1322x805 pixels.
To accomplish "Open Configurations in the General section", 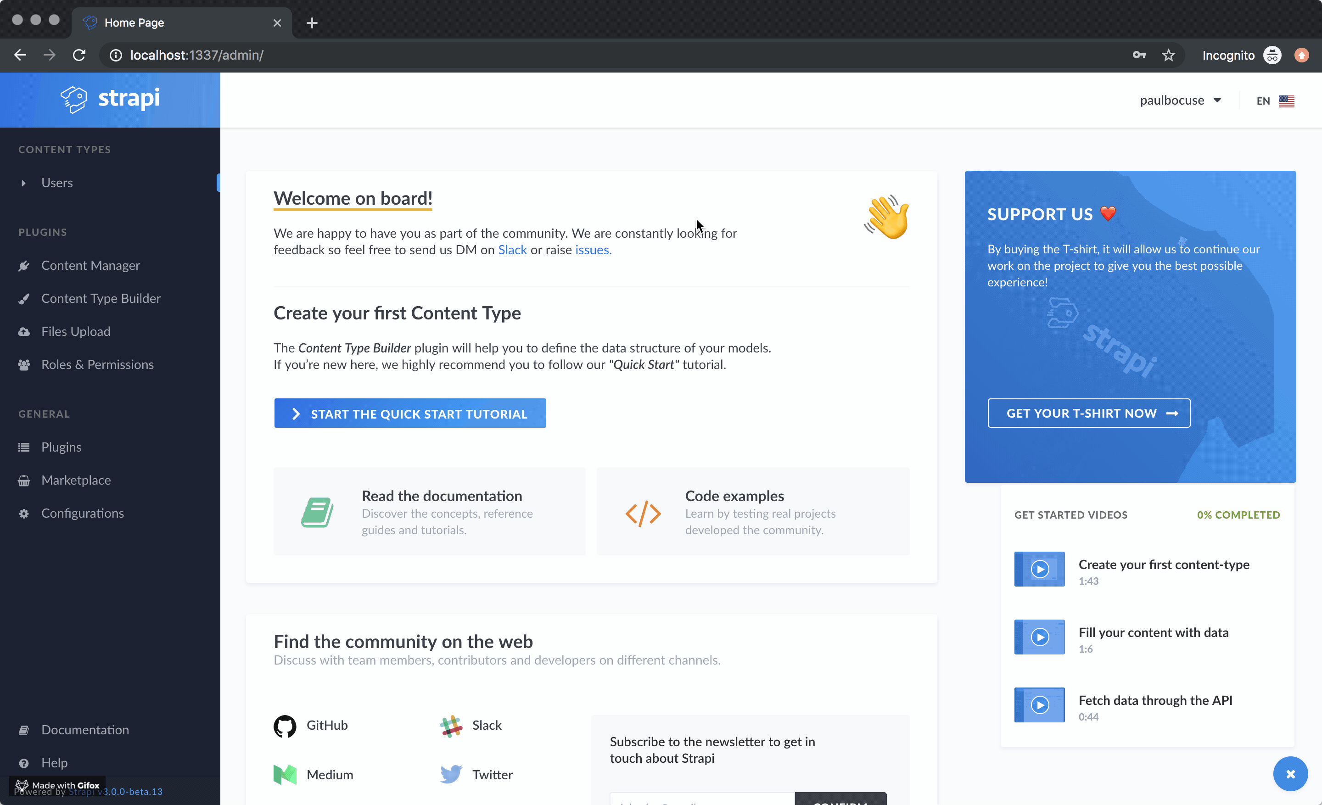I will click(82, 513).
